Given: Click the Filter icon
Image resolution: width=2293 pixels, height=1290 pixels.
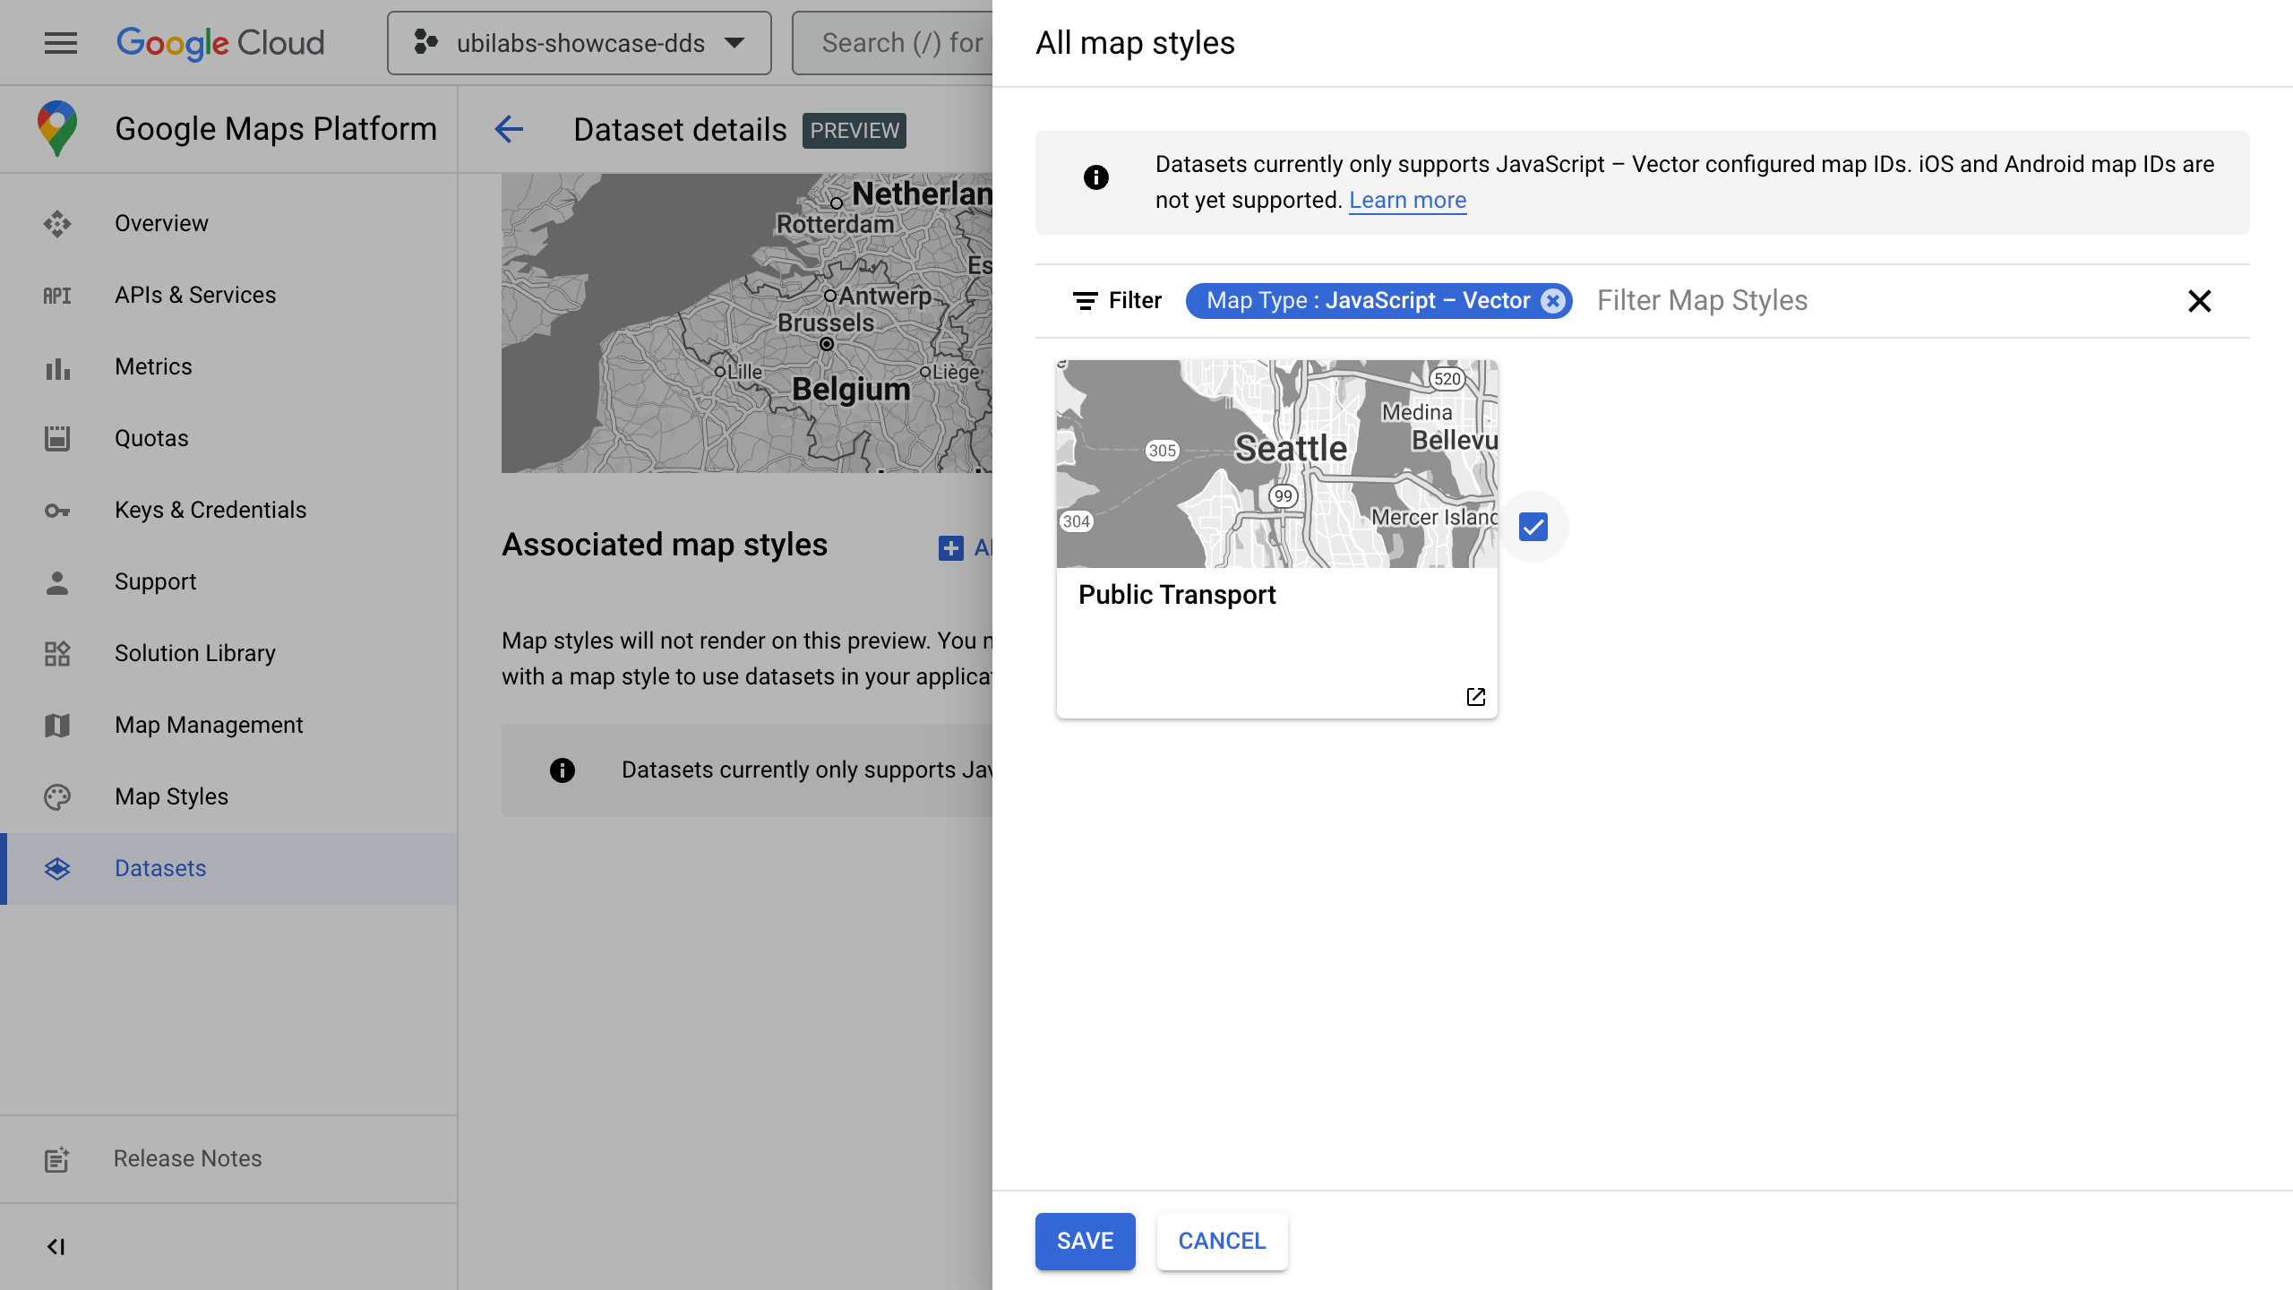Looking at the screenshot, I should coord(1085,300).
